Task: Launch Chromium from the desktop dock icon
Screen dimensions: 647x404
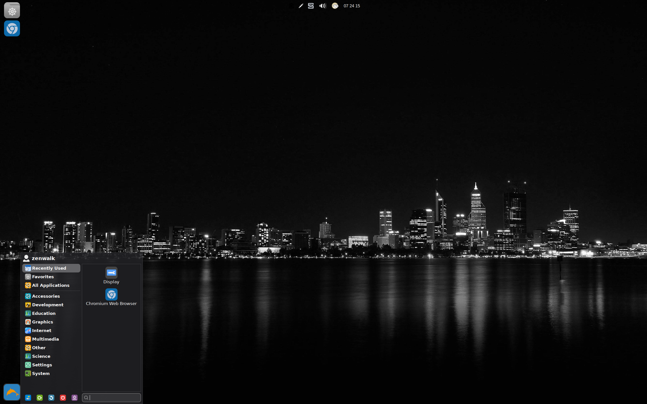Action: click(12, 28)
